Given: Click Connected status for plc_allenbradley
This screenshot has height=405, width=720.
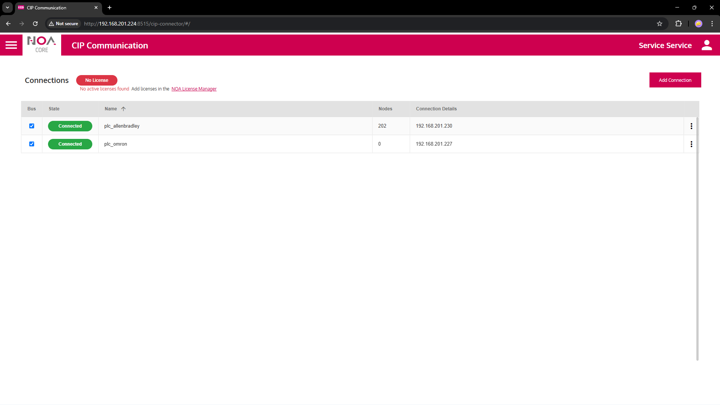Looking at the screenshot, I should (x=70, y=126).
